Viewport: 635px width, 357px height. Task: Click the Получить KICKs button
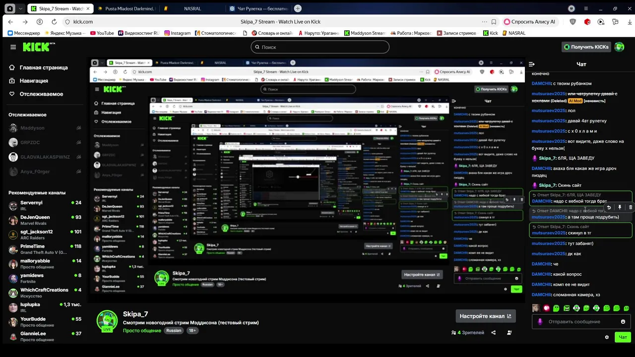coord(586,47)
